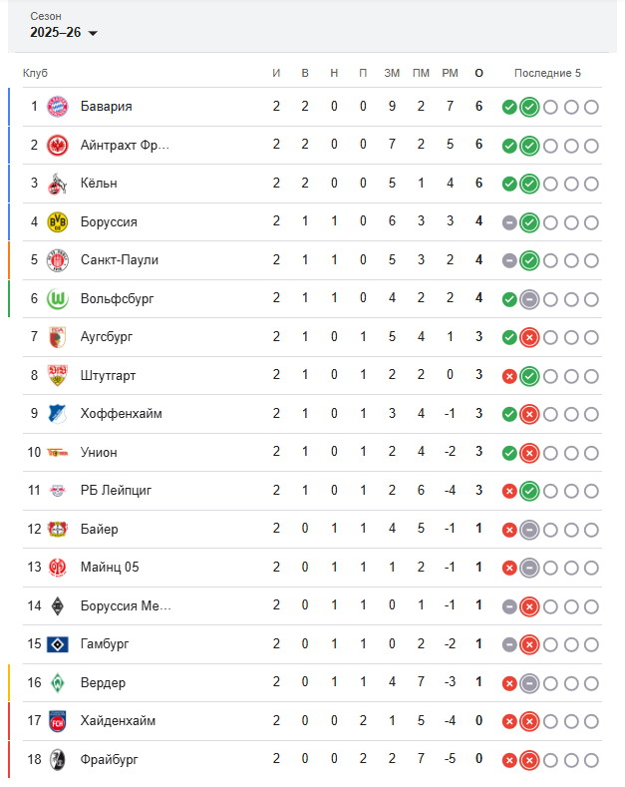
Task: Click the Вольфсбург green logo
Action: click(x=57, y=299)
